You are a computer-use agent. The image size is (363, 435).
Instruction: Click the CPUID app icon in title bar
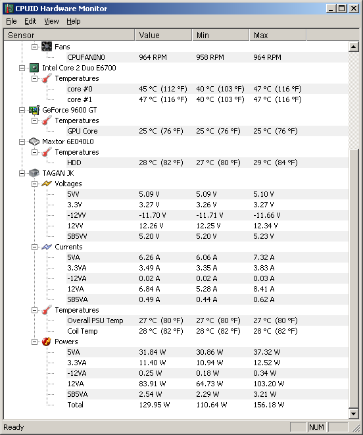point(9,9)
